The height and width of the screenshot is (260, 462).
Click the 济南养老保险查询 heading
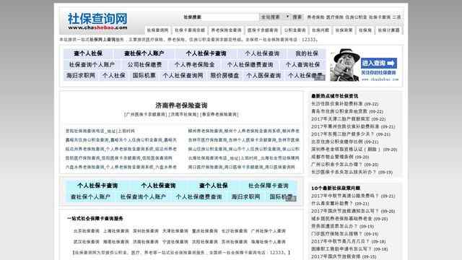point(181,105)
